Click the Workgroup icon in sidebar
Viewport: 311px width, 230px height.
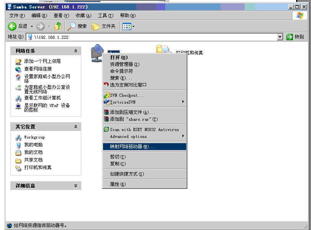pyautogui.click(x=18, y=137)
